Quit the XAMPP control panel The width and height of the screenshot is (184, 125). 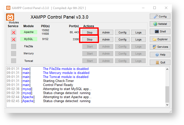[160, 63]
